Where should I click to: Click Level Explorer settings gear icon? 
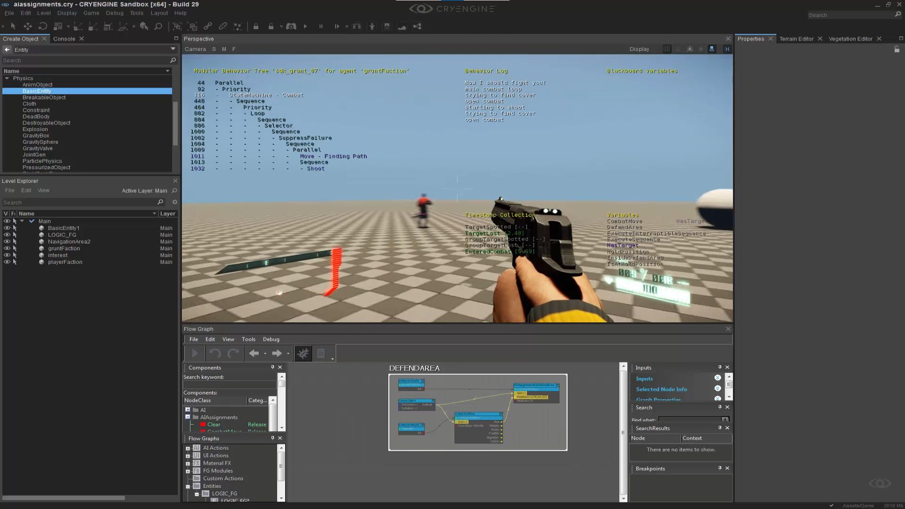pos(174,202)
